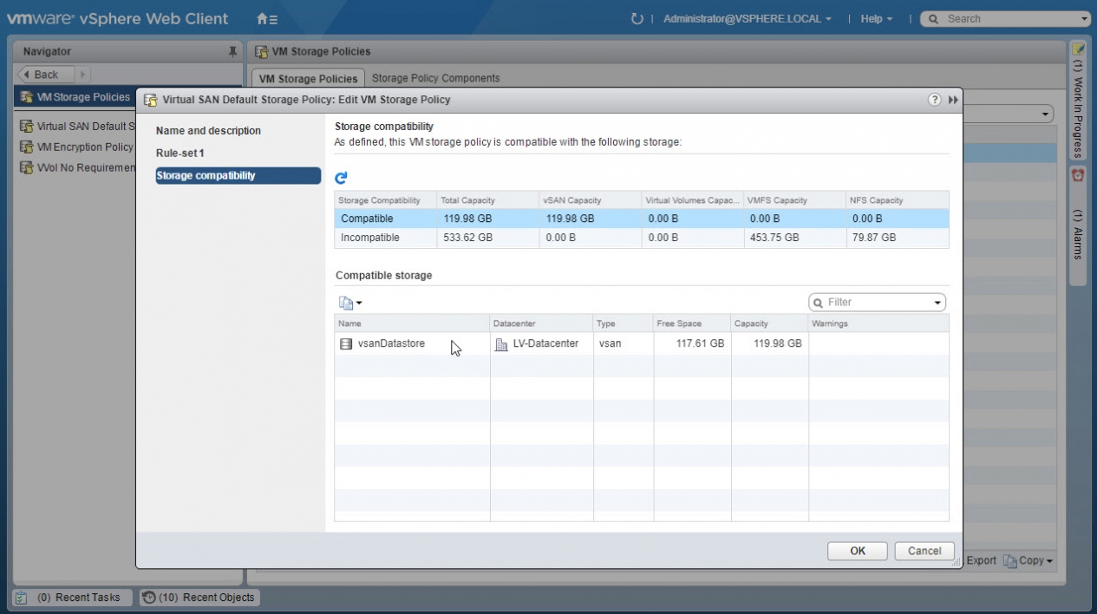Click the Cancel button
The image size is (1097, 614).
pos(924,551)
